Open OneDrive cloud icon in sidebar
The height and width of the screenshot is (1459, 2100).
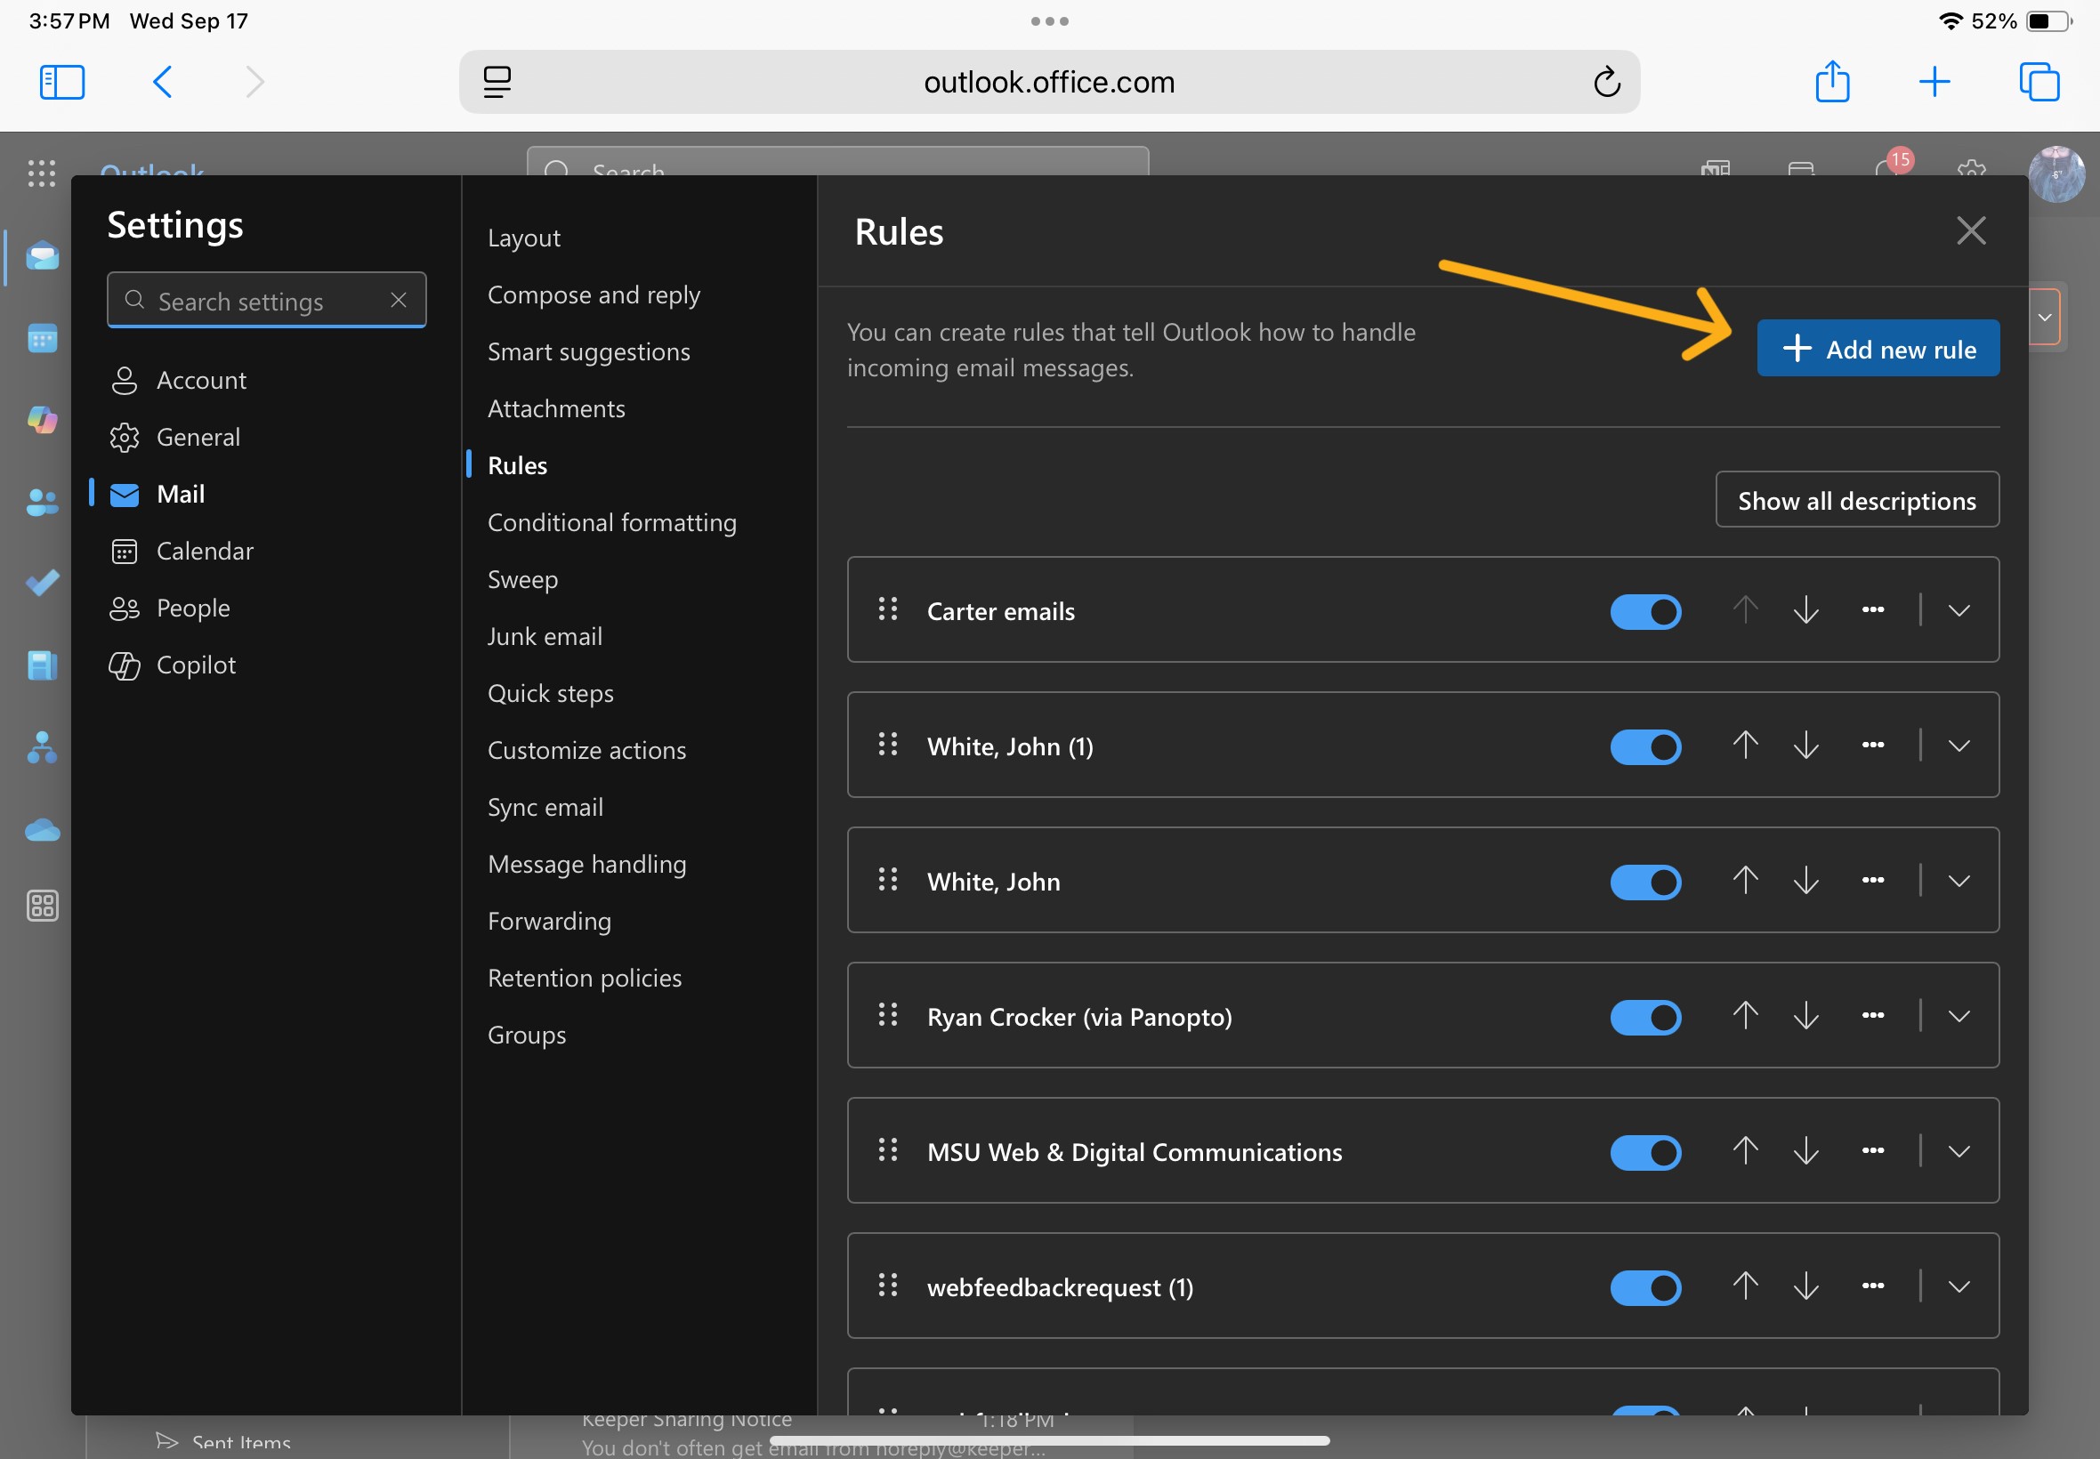point(41,829)
